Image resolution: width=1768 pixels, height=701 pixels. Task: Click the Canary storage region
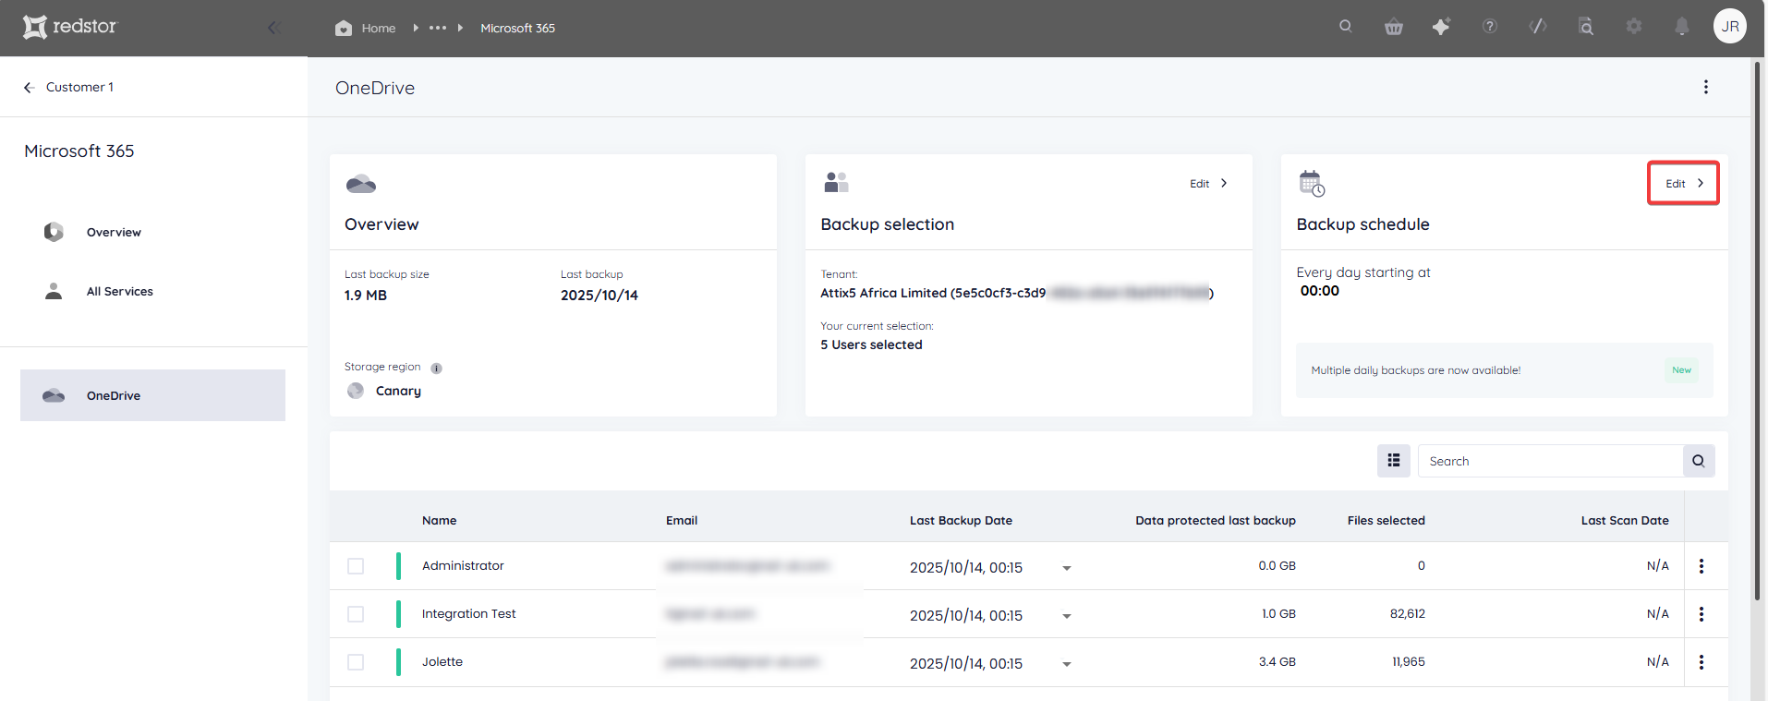(398, 391)
